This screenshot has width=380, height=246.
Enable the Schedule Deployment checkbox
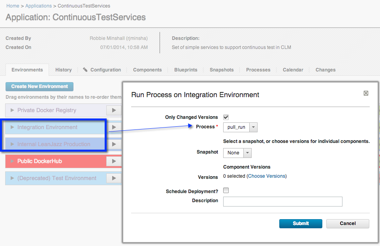click(226, 190)
